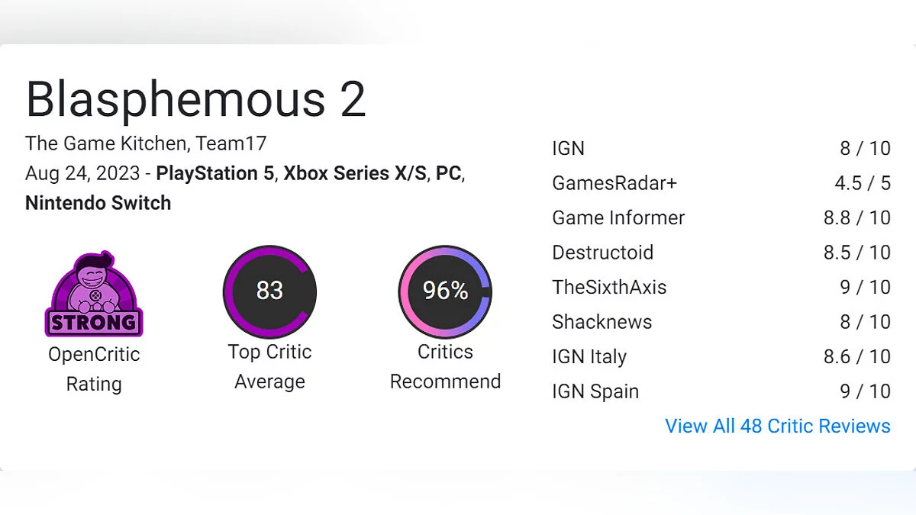Screen dimensions: 916x515
Task: Select the PlayStation 5 platform link
Action: coord(214,173)
